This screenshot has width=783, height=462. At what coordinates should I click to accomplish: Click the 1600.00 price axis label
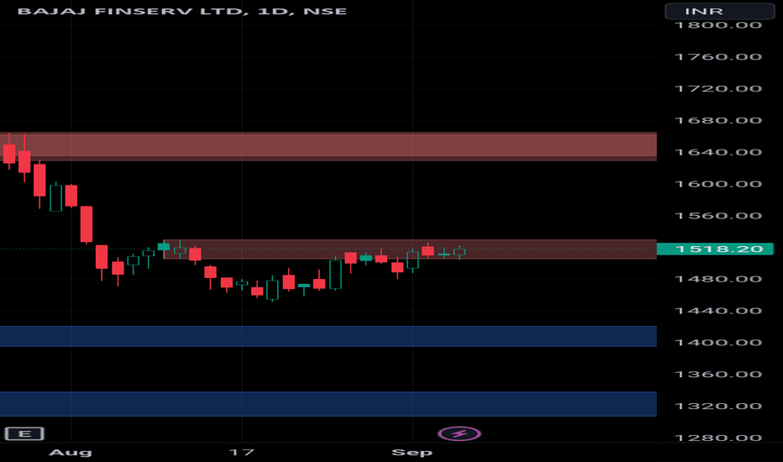(x=718, y=184)
